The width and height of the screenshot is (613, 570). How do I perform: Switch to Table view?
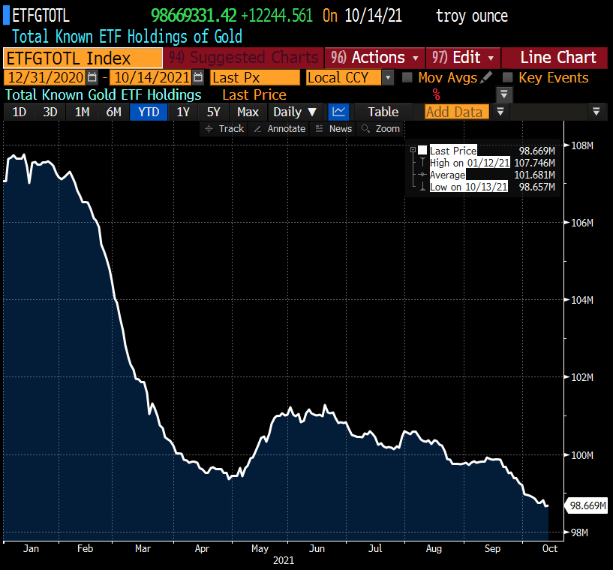(383, 112)
